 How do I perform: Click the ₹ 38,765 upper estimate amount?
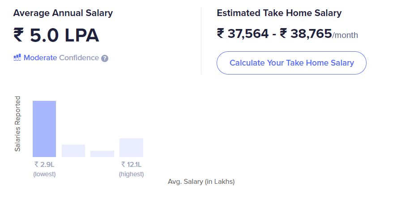click(306, 34)
